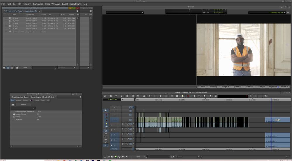Viewport: 292px width, 161px height.
Task: Switch bin to Frame view icon
Action: [x=12, y=67]
